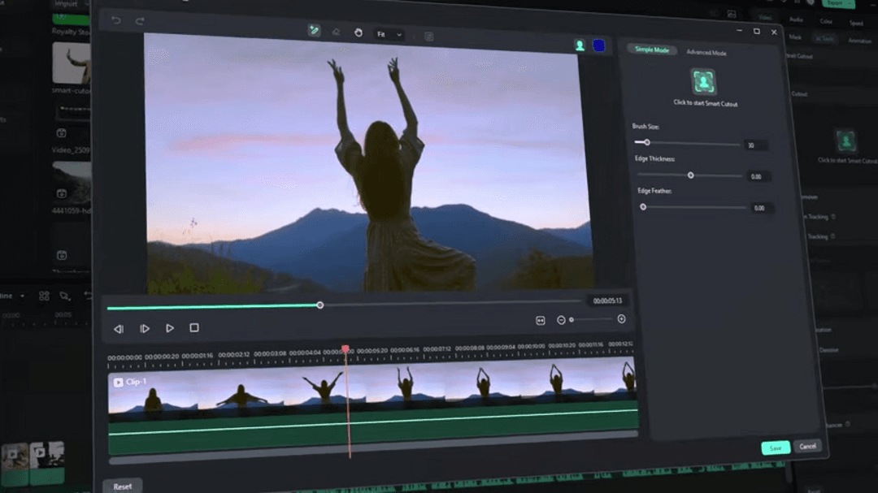This screenshot has height=493, width=878.
Task: Switch to Advanced Mode tab
Action: [x=707, y=51]
